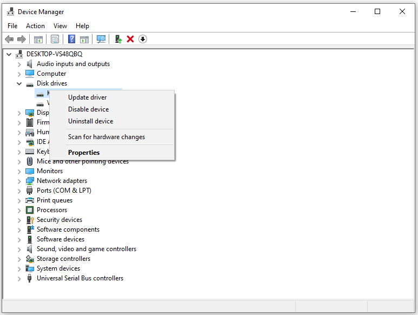Viewport: 418px width, 315px height.
Task: Collapse the DESKTOP-VS48QBQ root node
Action: click(x=9, y=54)
